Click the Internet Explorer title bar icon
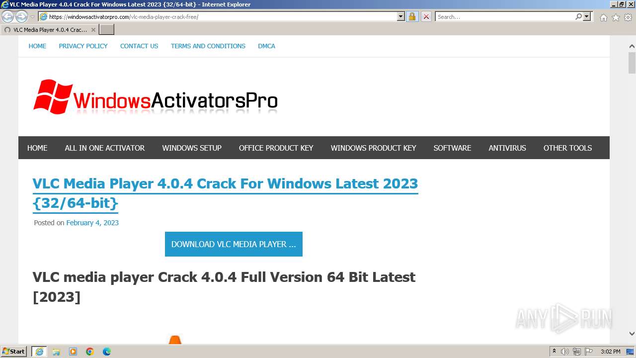 coord(4,4)
